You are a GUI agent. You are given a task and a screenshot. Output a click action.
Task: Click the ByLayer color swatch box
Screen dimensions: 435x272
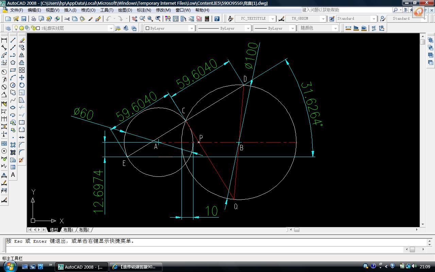coord(147,28)
